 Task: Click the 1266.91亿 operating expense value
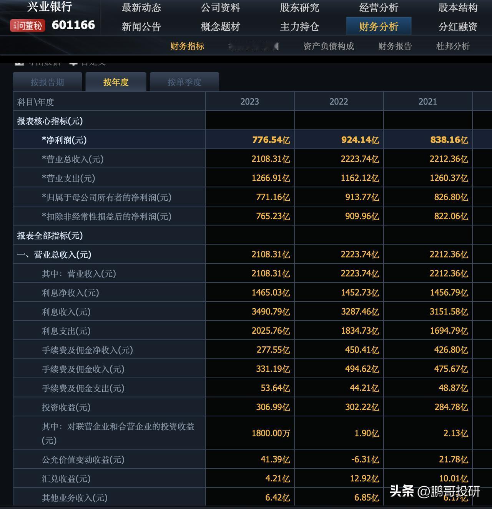pyautogui.click(x=271, y=178)
